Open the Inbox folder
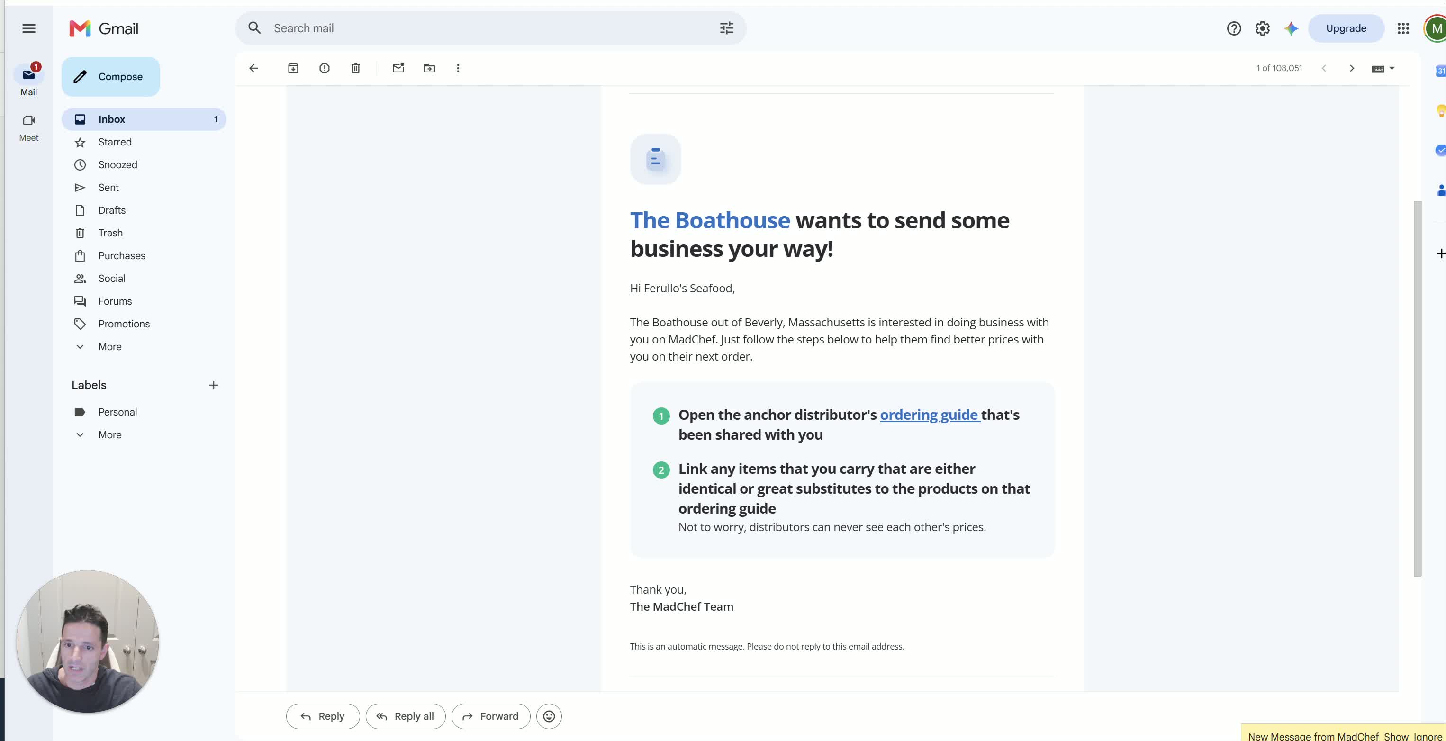The width and height of the screenshot is (1446, 741). point(144,119)
